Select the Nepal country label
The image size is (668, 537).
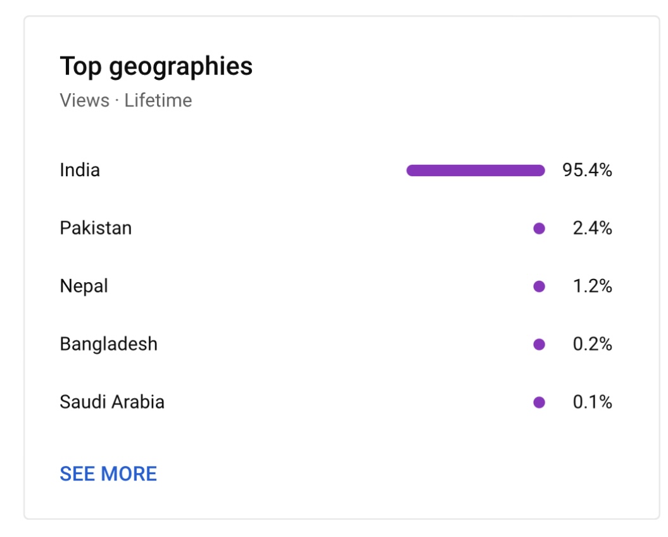[84, 286]
